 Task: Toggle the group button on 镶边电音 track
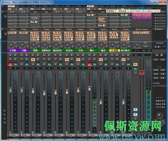[x=61, y=59]
